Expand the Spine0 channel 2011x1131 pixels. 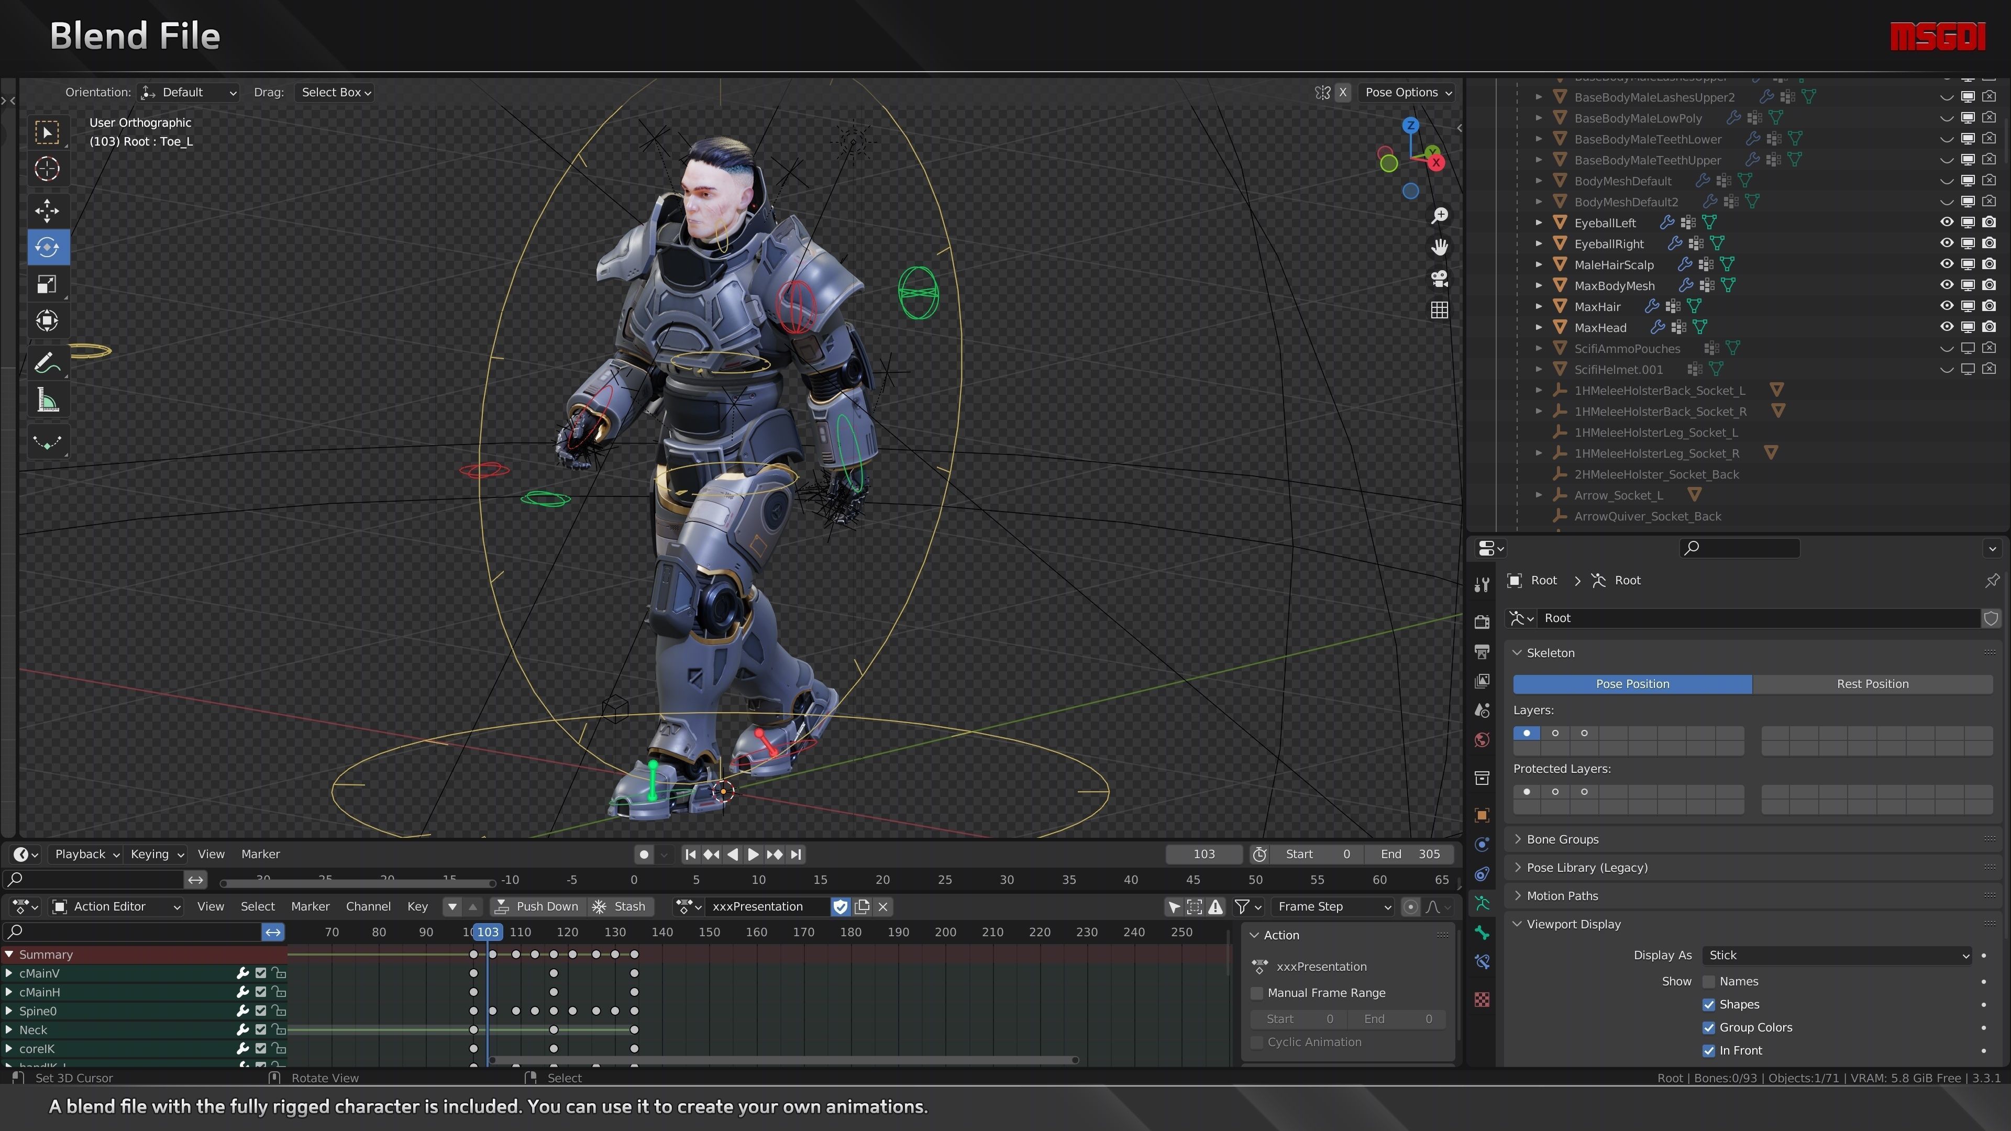[x=9, y=1012]
